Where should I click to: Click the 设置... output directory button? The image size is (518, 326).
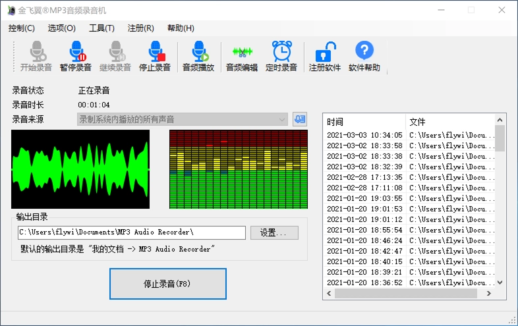click(x=274, y=232)
